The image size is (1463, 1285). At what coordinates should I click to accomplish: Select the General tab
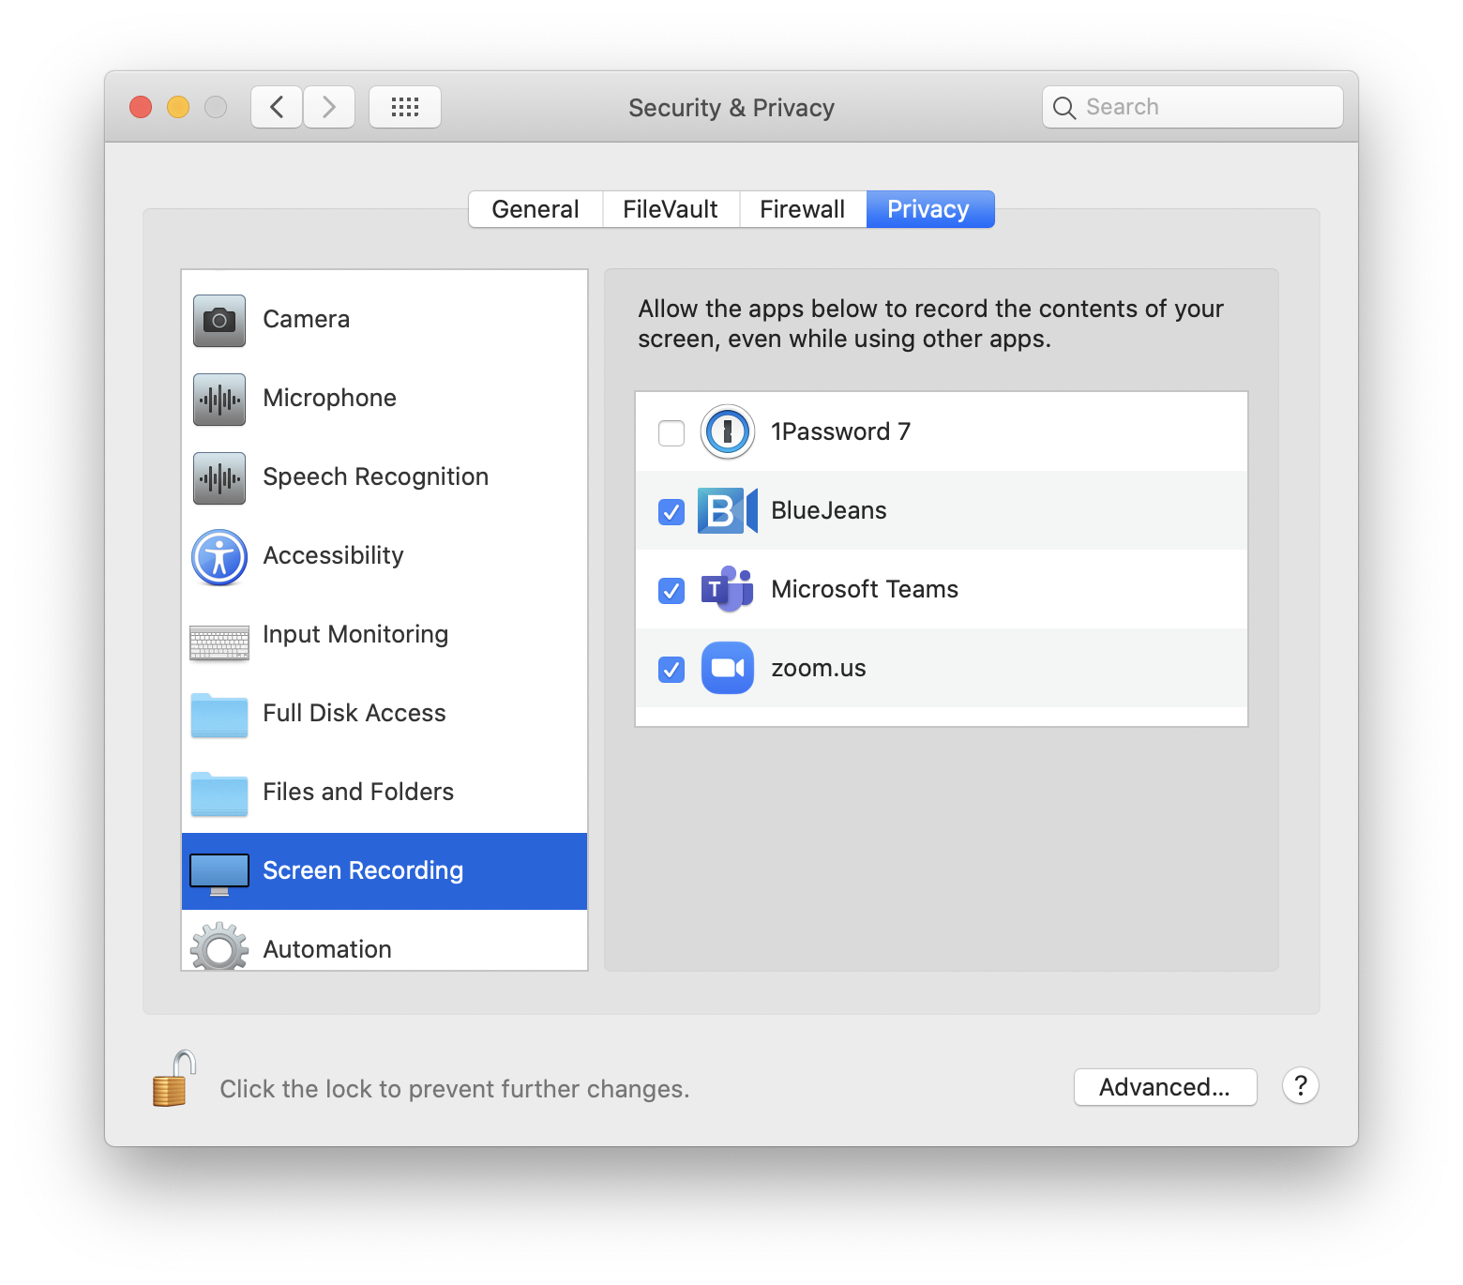[535, 209]
